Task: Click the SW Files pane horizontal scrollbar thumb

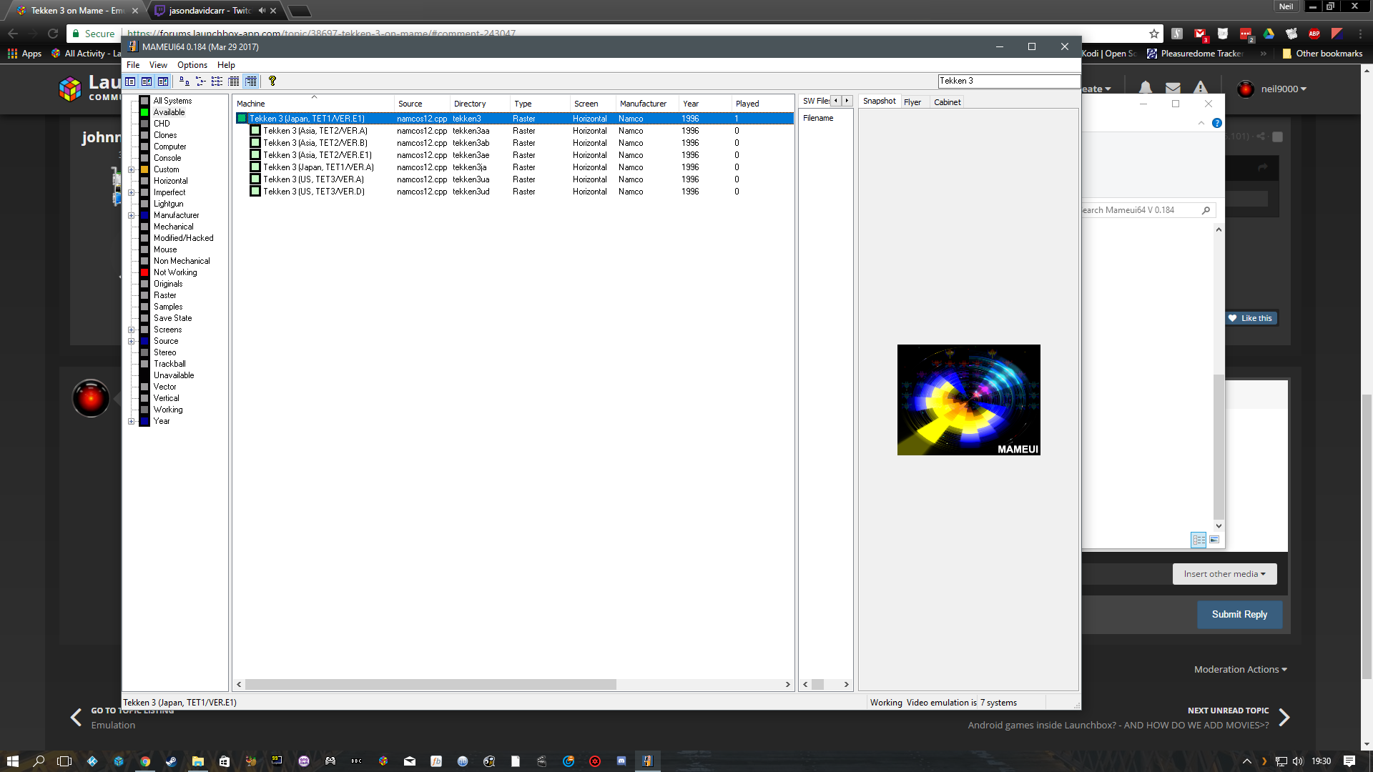Action: point(817,685)
